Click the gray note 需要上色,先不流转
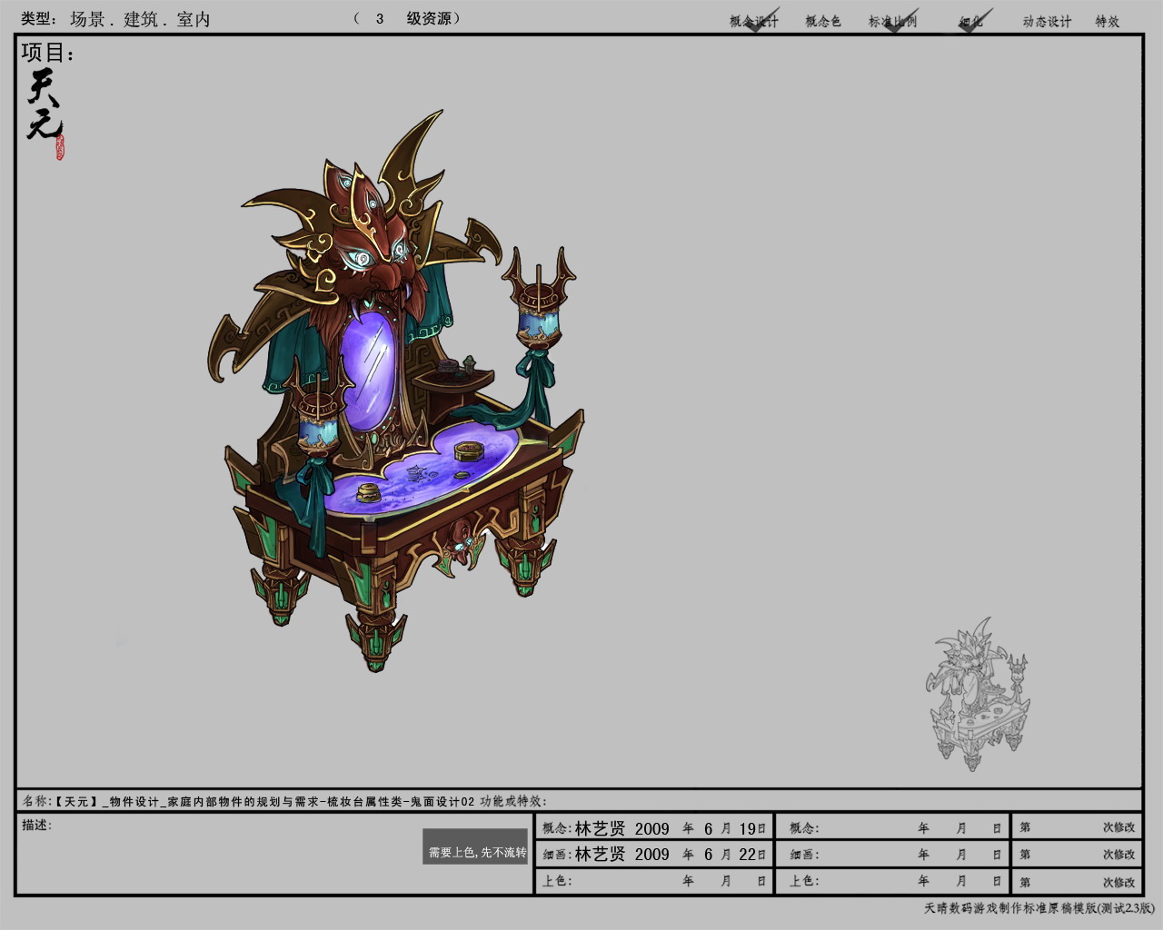This screenshot has width=1163, height=930. coord(475,846)
